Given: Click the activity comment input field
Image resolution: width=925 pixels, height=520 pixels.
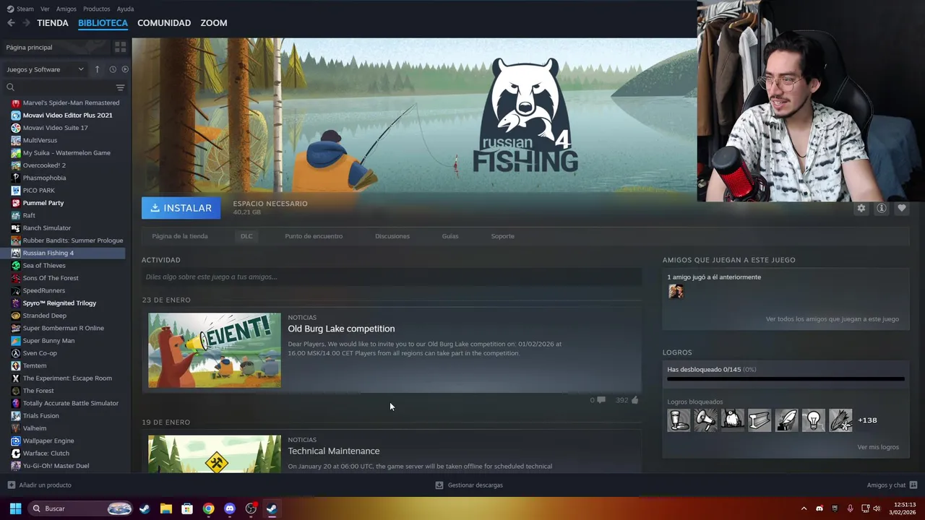Looking at the screenshot, I should 392,277.
